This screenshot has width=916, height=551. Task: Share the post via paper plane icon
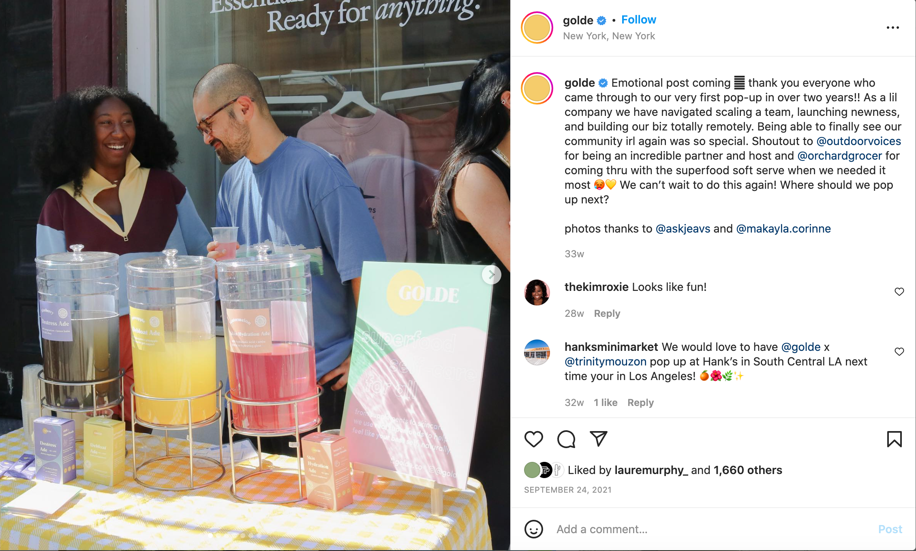(x=599, y=439)
